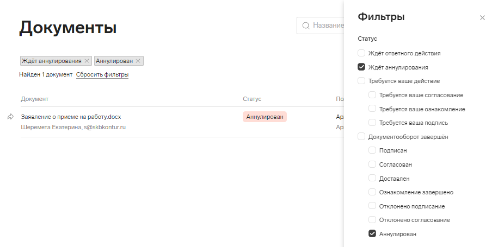Image resolution: width=498 pixels, height=247 pixels.
Task: Remove the Аннулирован filter chip
Action: pos(138,61)
